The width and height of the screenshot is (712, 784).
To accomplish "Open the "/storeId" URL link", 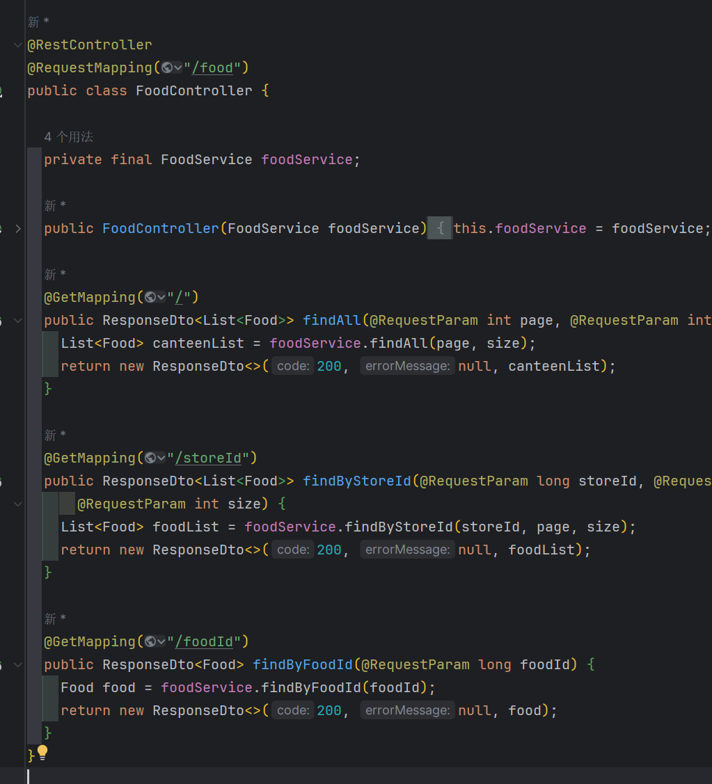I will click(x=208, y=458).
